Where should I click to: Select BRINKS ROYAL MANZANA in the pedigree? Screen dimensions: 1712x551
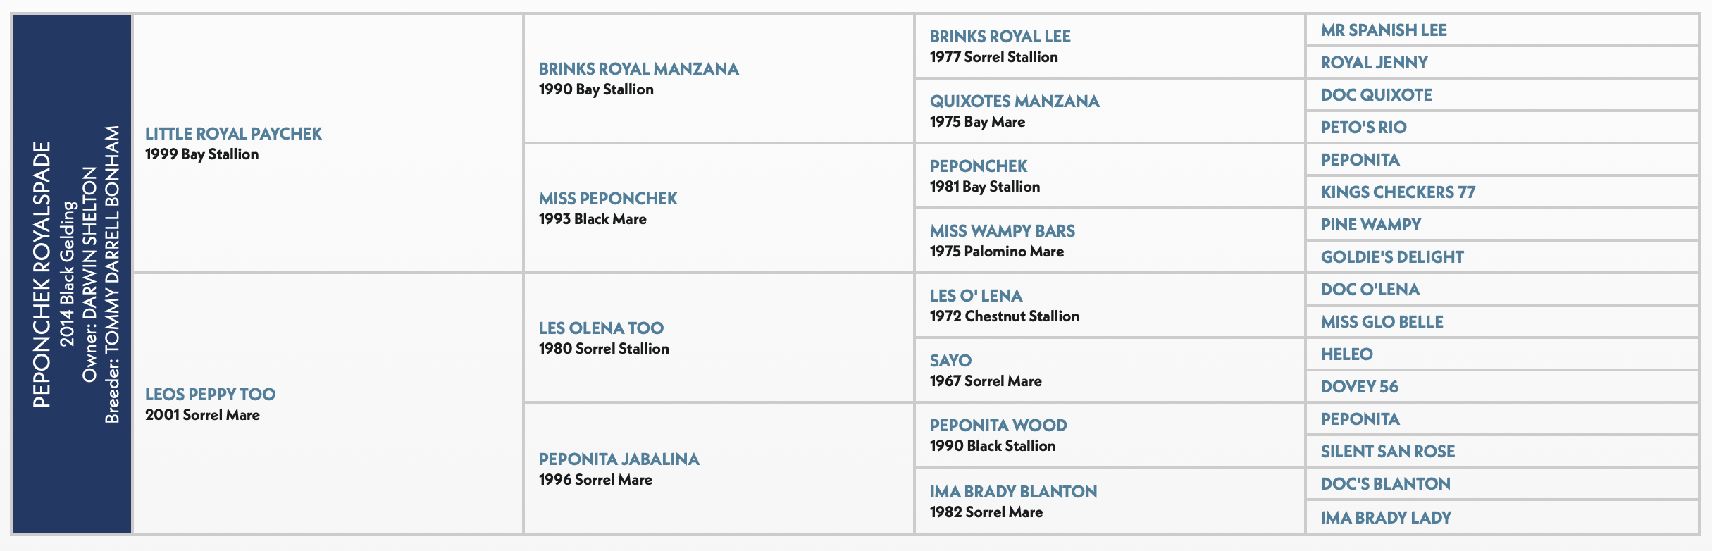[x=638, y=69]
